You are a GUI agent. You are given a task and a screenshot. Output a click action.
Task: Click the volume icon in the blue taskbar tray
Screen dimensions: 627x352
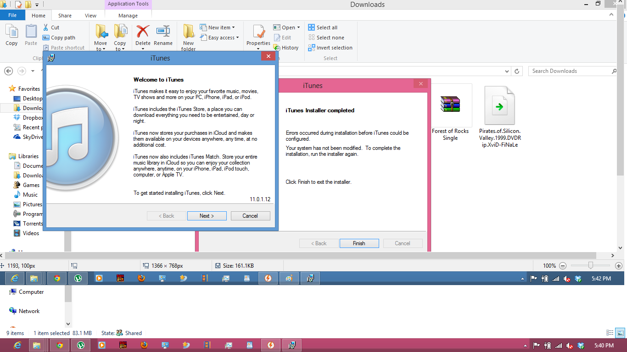coord(567,279)
